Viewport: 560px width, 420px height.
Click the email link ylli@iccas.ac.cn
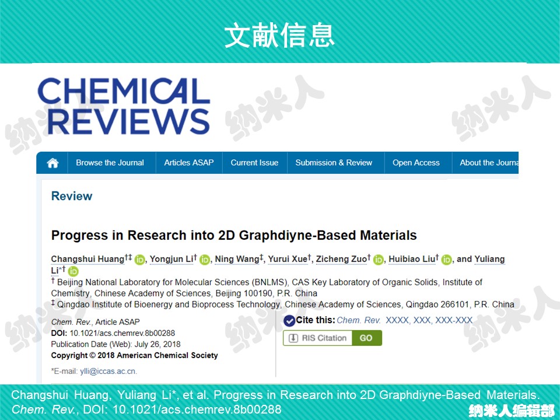coord(108,372)
